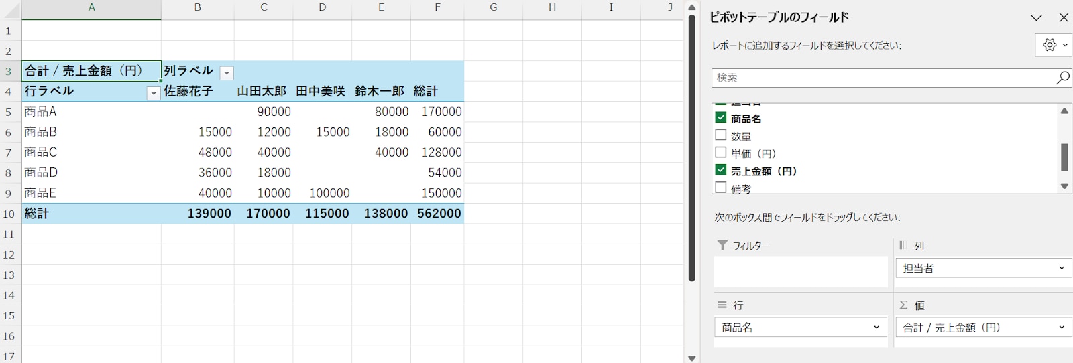Select the 商品B row label
Image resolution: width=1073 pixels, height=363 pixels.
click(x=92, y=132)
